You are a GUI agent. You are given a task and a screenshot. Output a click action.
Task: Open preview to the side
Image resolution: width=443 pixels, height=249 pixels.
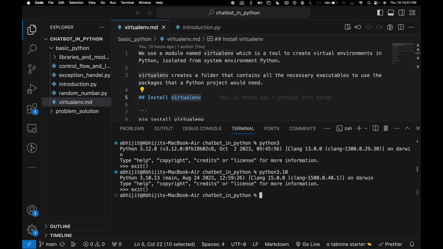[347, 27]
